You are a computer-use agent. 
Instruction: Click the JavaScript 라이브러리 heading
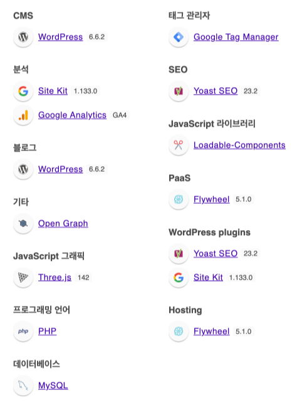tap(212, 124)
